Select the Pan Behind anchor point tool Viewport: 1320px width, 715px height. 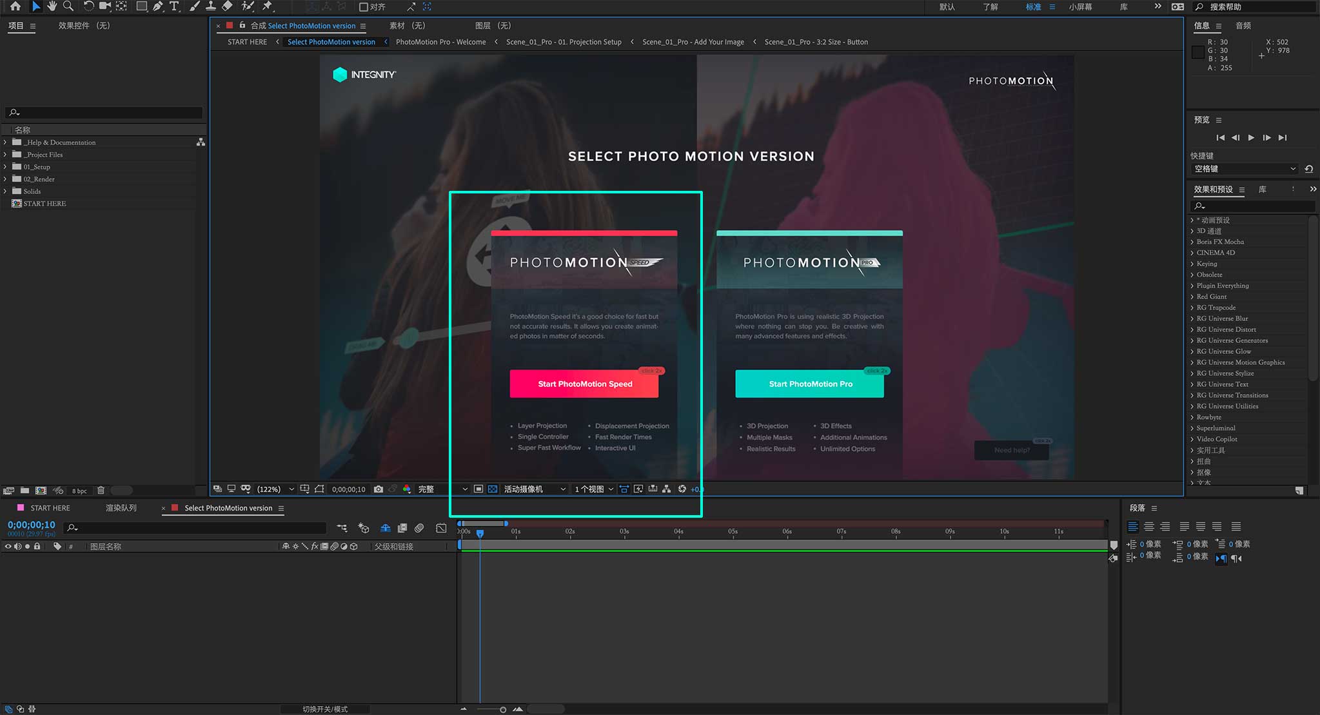click(x=121, y=6)
